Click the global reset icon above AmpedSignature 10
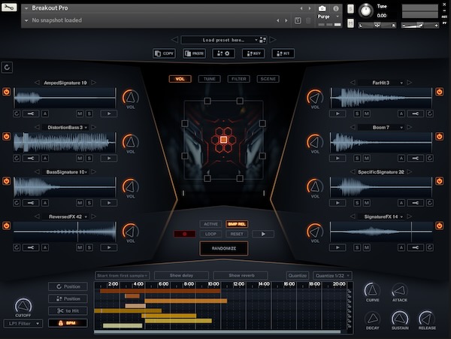 [7, 68]
